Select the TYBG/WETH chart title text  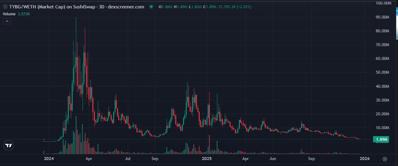(x=77, y=7)
